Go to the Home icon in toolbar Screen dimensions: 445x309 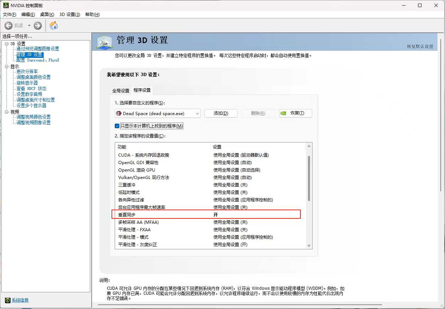click(54, 26)
